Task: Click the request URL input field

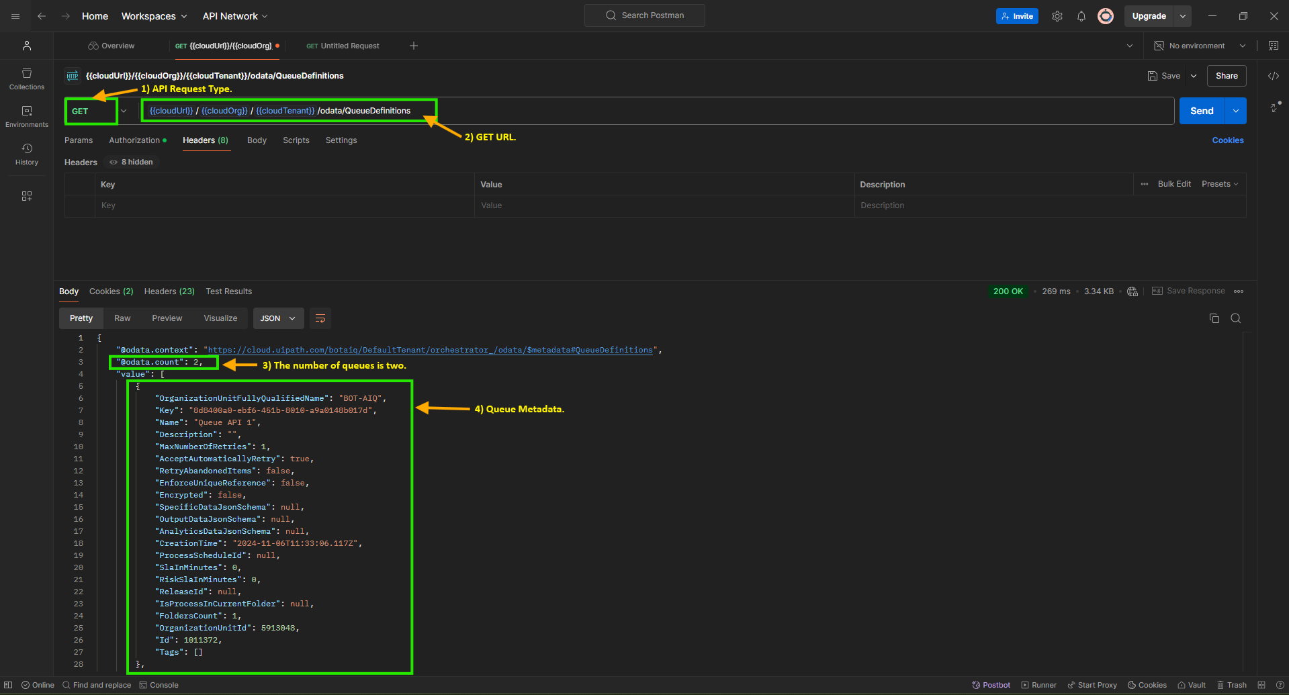Action: [x=656, y=111]
